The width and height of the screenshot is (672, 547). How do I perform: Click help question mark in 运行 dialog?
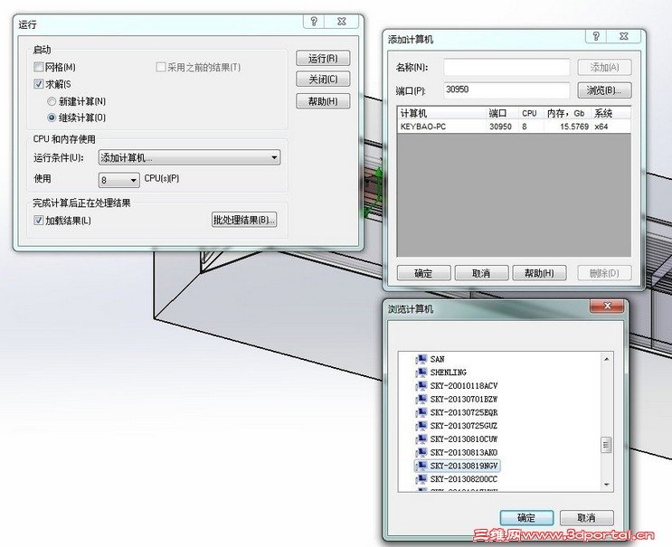pyautogui.click(x=314, y=22)
